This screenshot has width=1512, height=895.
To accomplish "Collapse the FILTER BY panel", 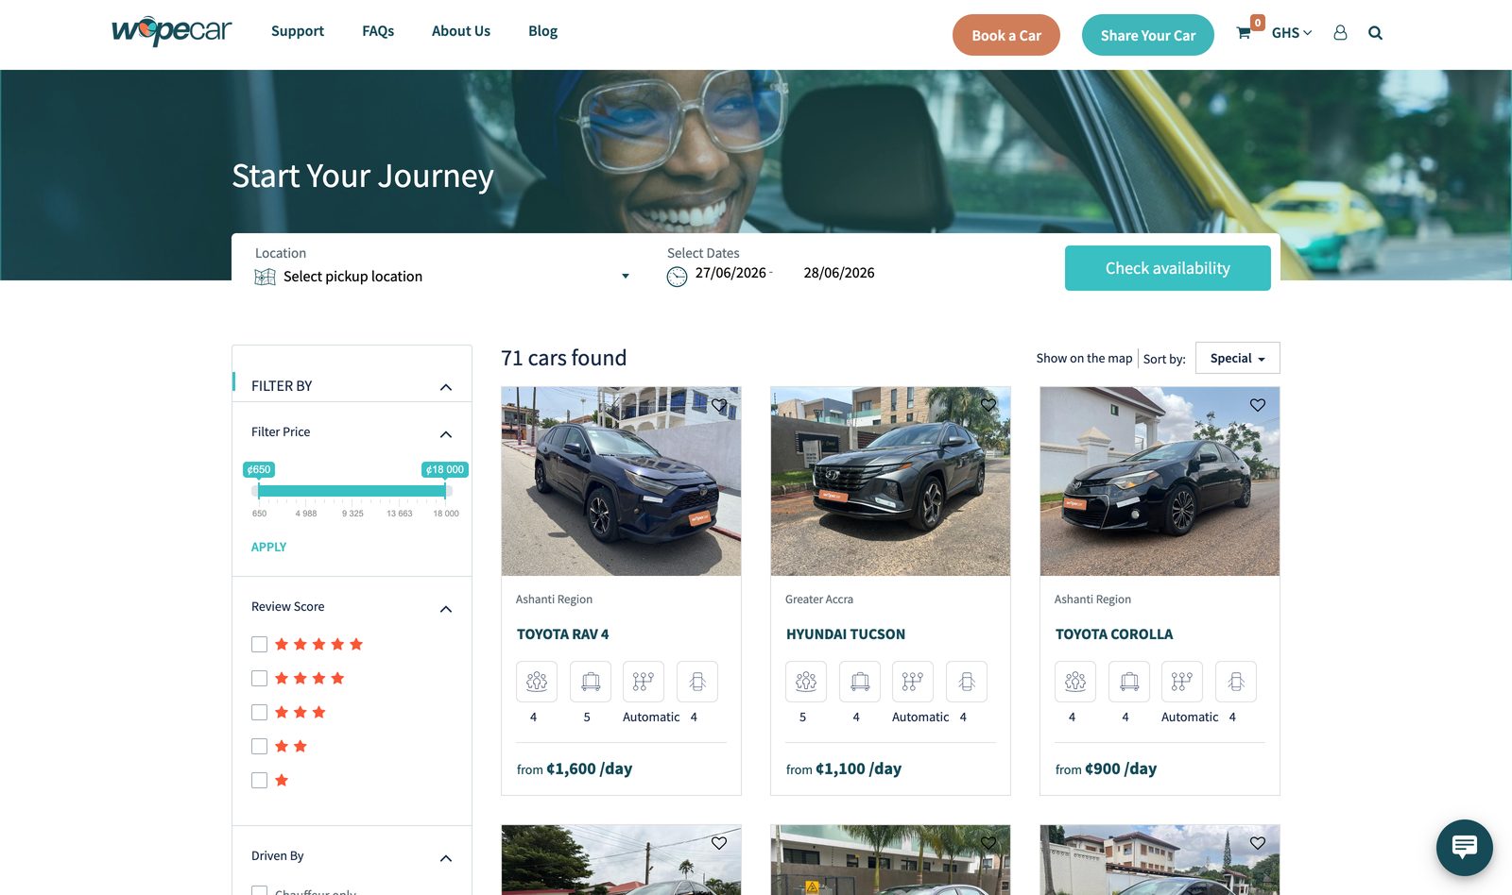I will click(446, 387).
